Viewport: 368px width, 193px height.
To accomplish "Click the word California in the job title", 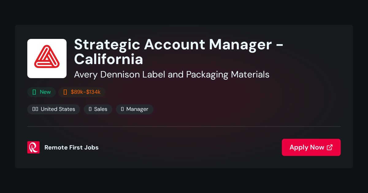I will coord(109,59).
